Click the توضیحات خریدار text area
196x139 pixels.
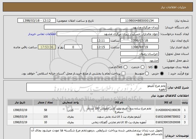[x=96, y=133]
